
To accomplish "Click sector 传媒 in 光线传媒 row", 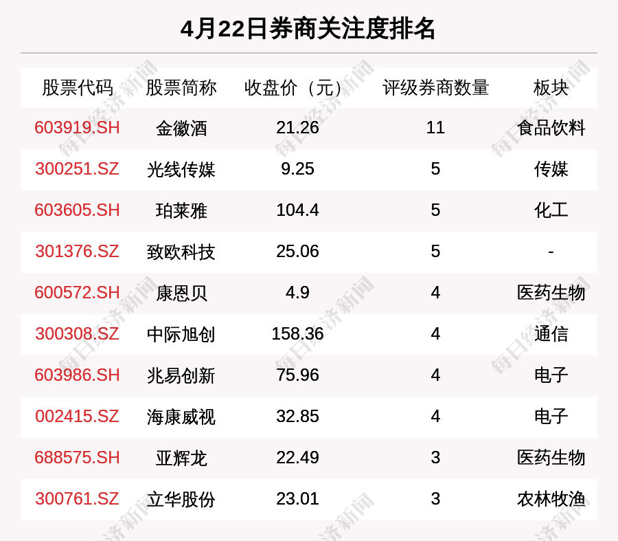I will click(551, 170).
